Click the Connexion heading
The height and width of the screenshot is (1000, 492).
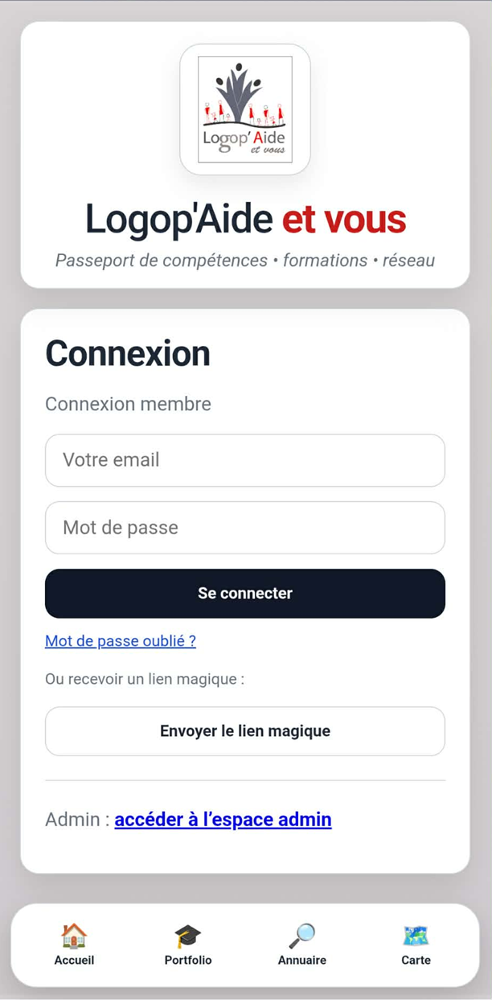(x=128, y=354)
